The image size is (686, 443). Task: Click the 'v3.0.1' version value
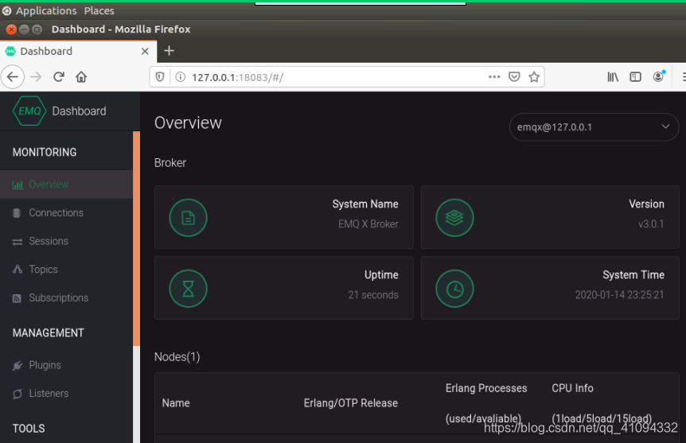(x=651, y=224)
